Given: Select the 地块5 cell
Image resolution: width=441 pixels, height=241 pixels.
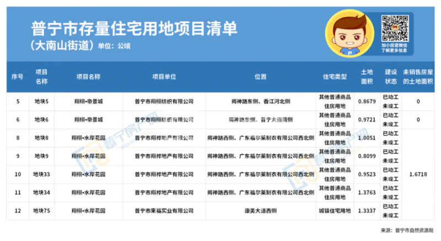Looking at the screenshot, I should (41, 102).
